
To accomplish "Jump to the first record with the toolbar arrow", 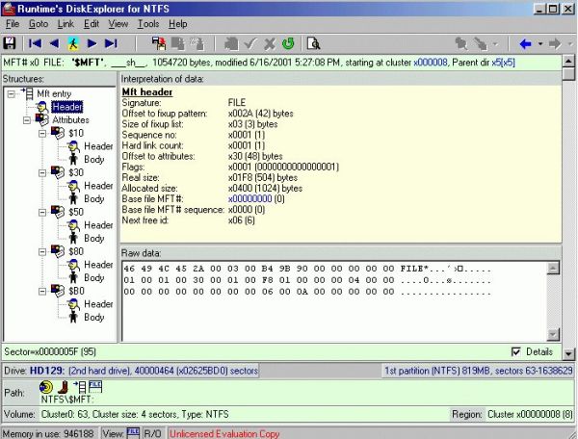I will [35, 43].
